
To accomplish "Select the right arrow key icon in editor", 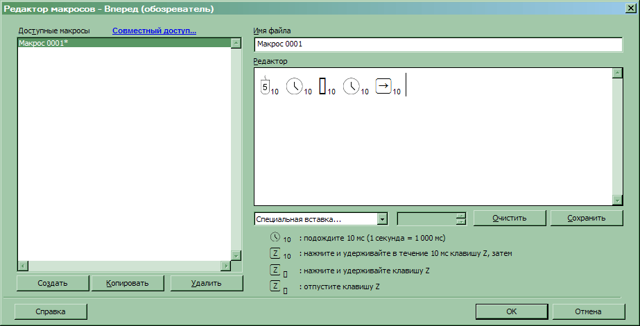I will [383, 86].
